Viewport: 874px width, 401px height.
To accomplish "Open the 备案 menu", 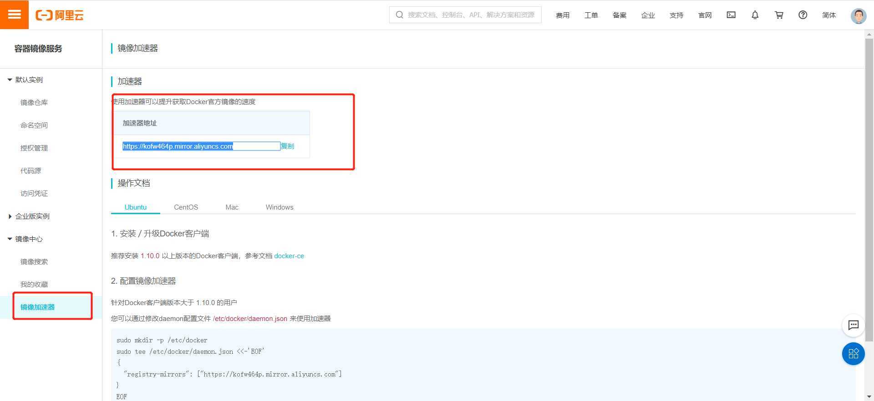I will 620,15.
